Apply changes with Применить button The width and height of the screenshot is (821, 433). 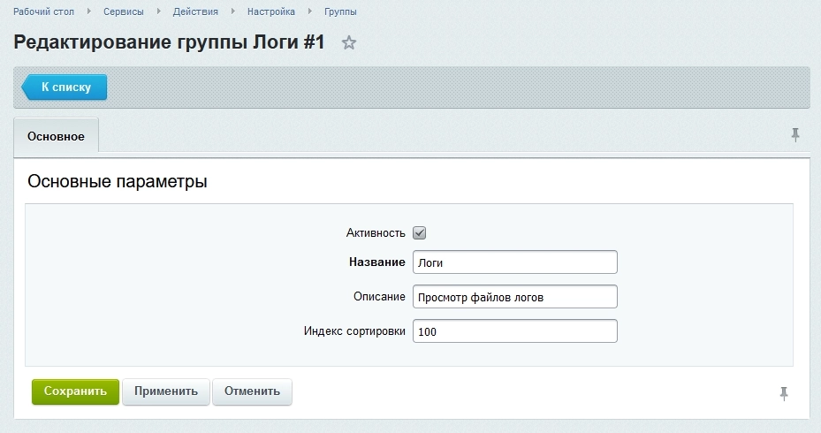166,391
